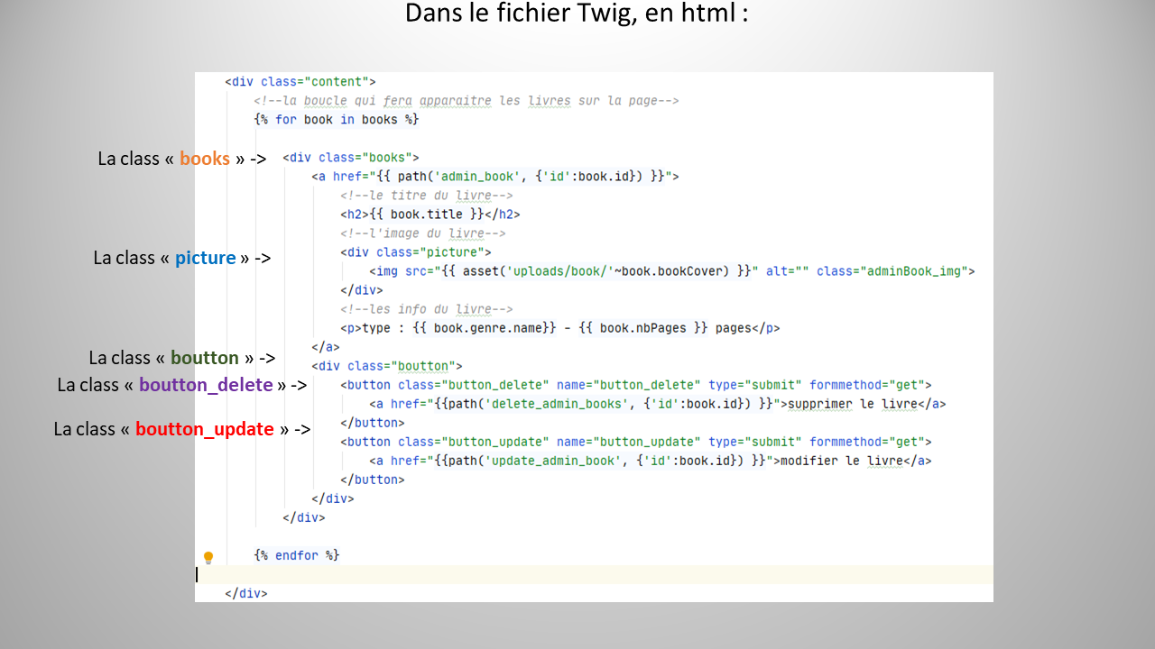Select the « boutton_update » class annotation

click(x=180, y=429)
